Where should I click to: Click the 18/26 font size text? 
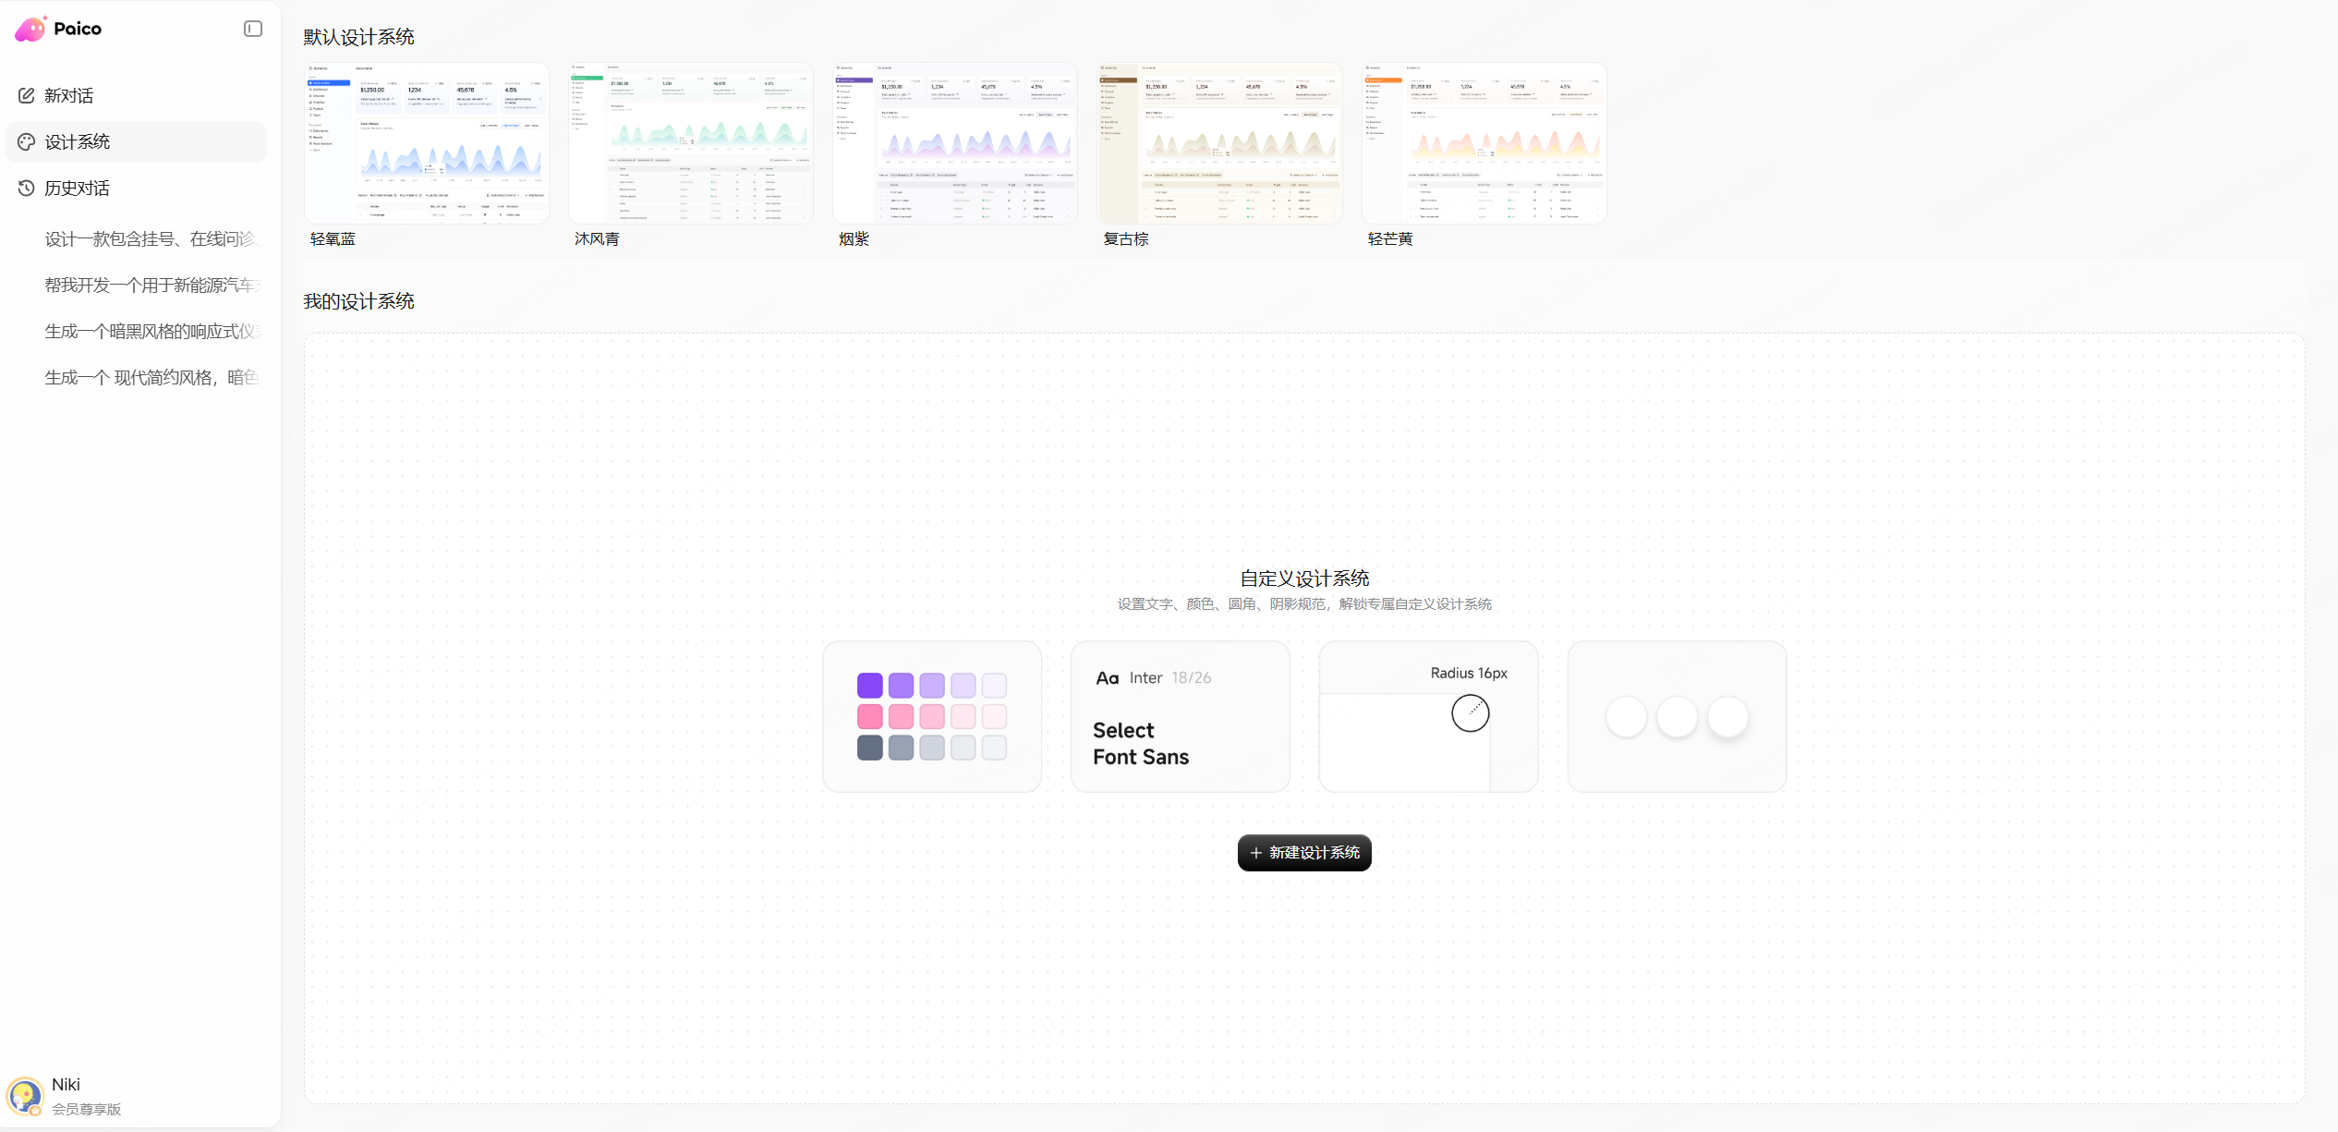tap(1192, 678)
